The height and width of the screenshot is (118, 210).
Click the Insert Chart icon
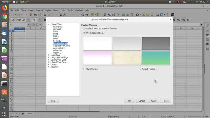click(128, 15)
